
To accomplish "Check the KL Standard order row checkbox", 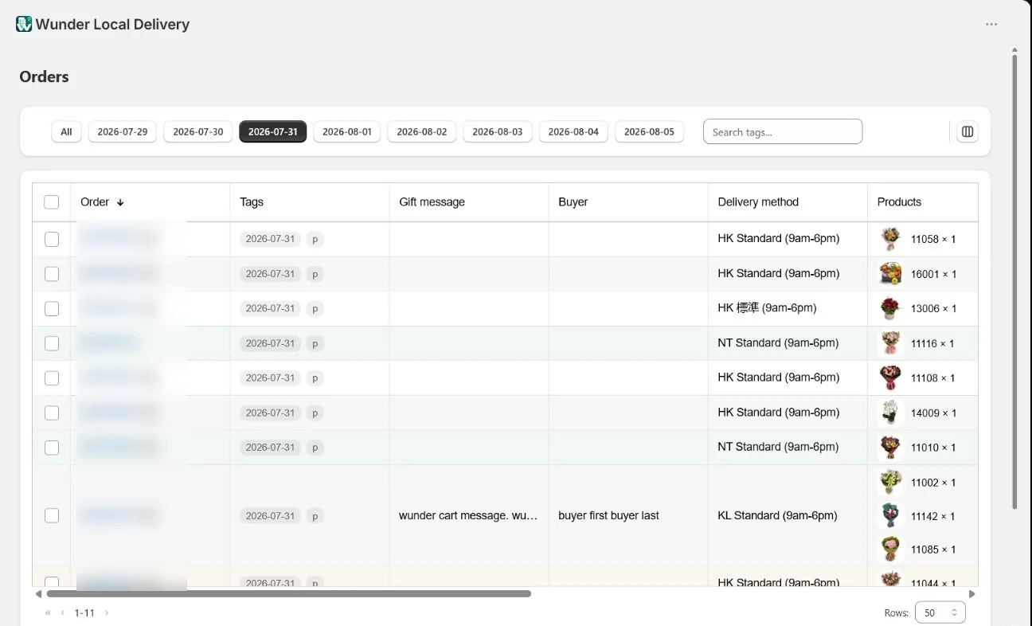I will (52, 515).
